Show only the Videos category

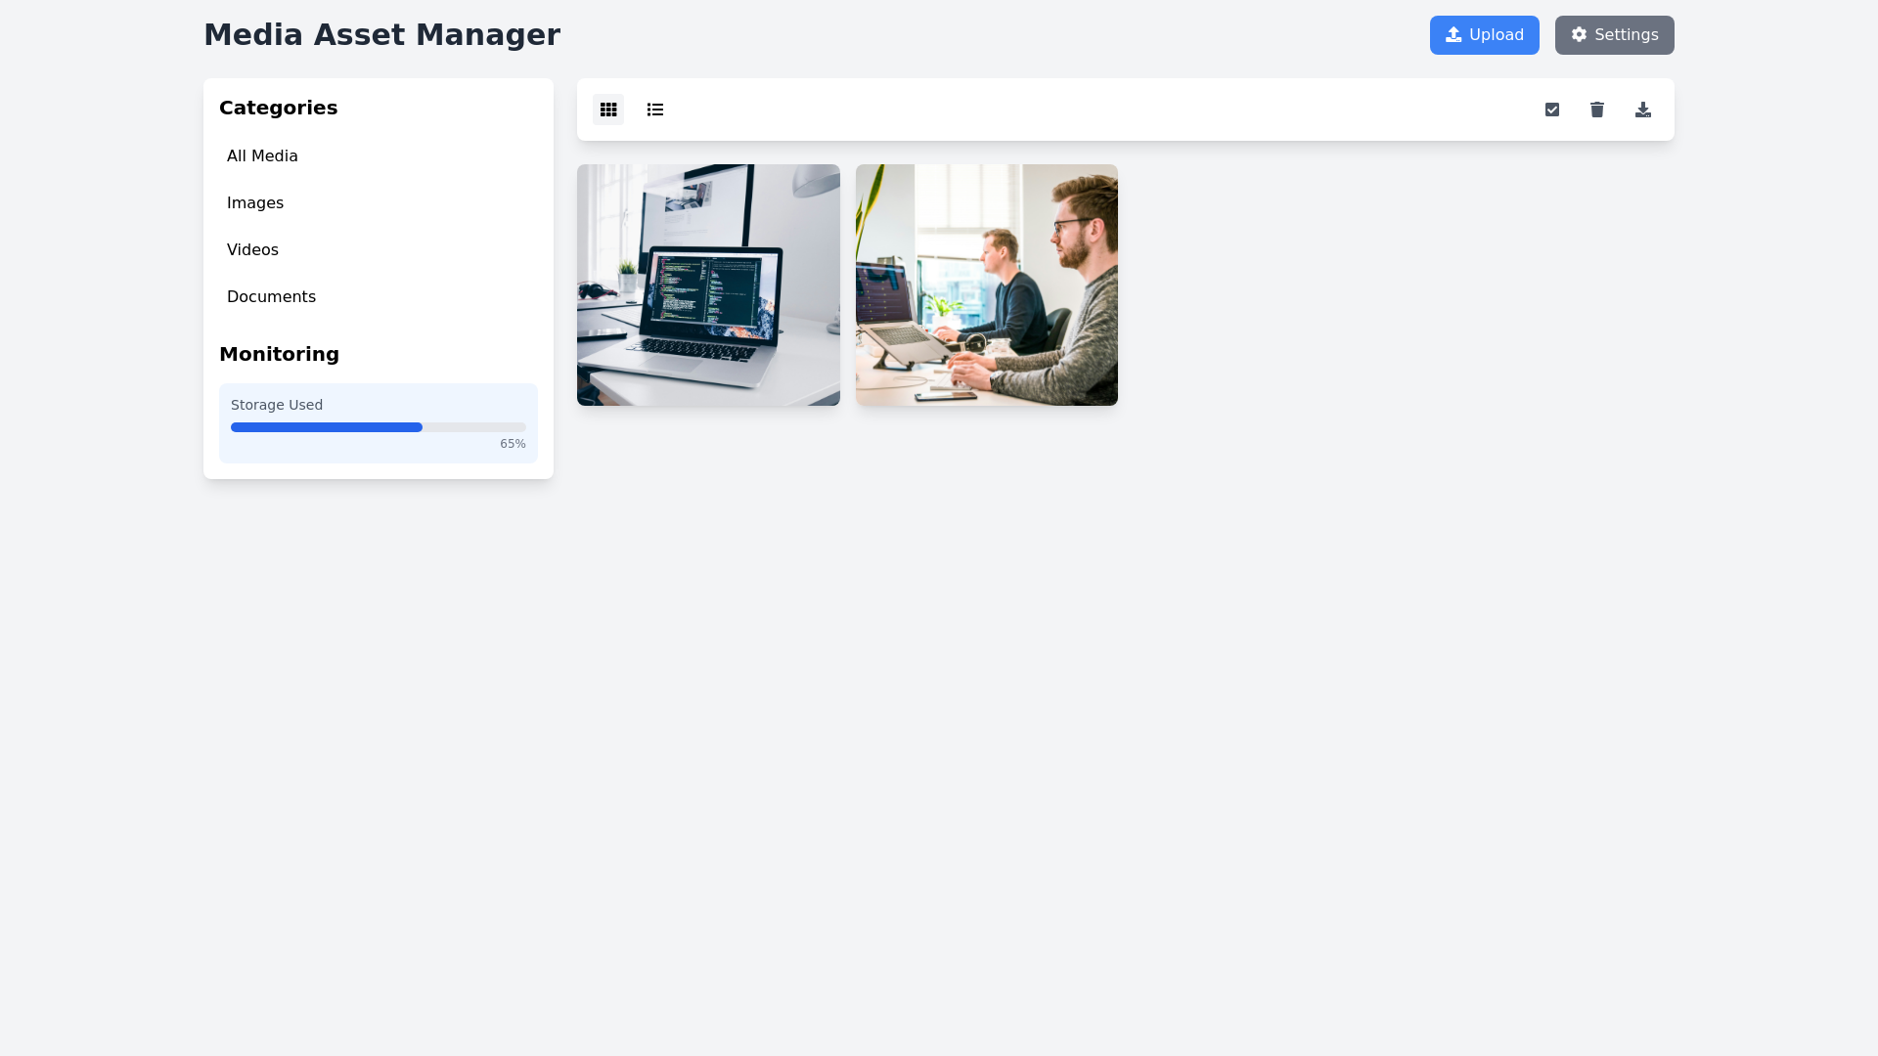click(x=252, y=250)
